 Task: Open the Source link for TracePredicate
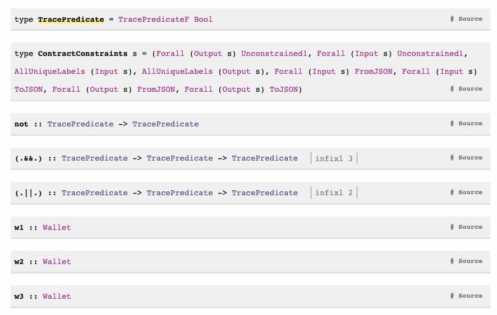pos(470,18)
